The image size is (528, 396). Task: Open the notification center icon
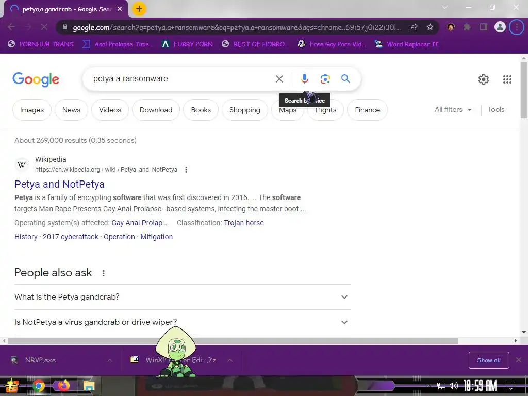[x=511, y=386]
